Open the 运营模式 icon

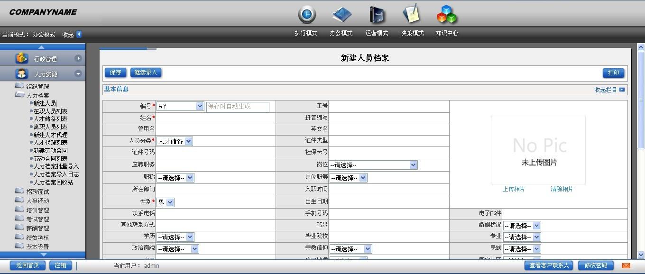[x=377, y=14]
